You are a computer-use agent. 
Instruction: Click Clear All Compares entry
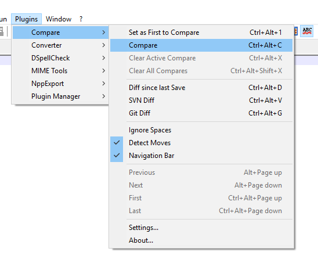(201, 71)
